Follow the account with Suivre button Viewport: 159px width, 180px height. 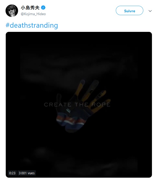click(129, 10)
